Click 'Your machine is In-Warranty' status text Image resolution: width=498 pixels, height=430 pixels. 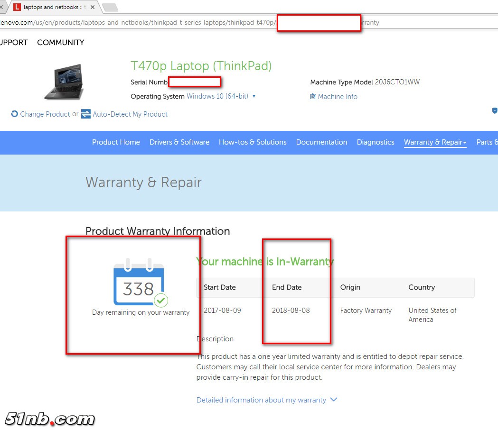pos(265,262)
